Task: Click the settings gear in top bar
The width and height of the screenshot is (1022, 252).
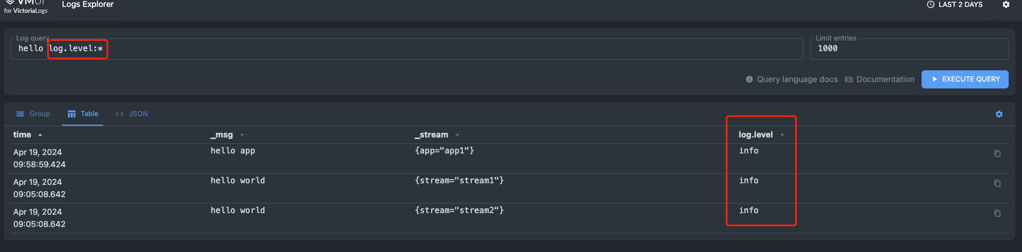Action: [x=1006, y=5]
